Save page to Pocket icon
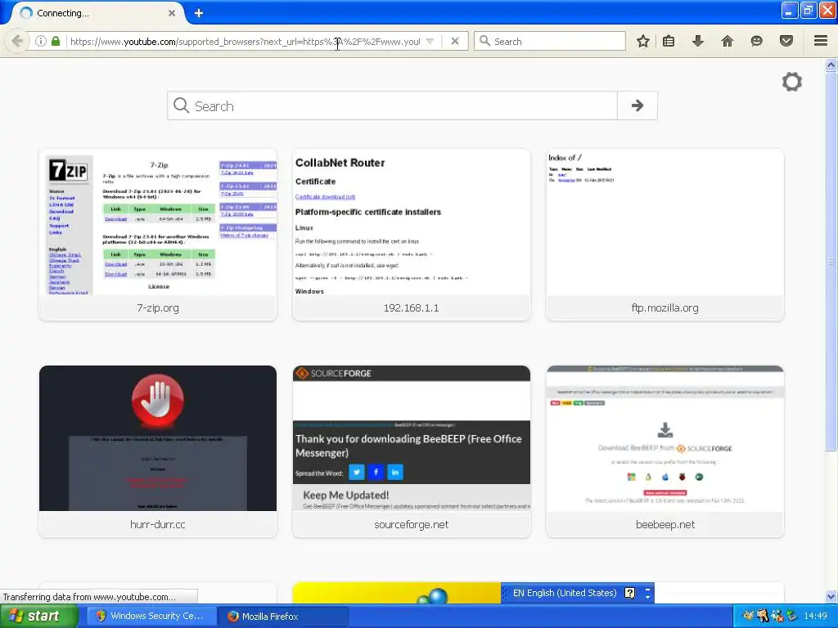 pos(786,41)
